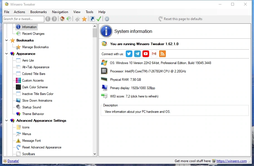Open the bookmarks gold star toolbar icon
The width and height of the screenshot is (254, 166).
[84, 19]
